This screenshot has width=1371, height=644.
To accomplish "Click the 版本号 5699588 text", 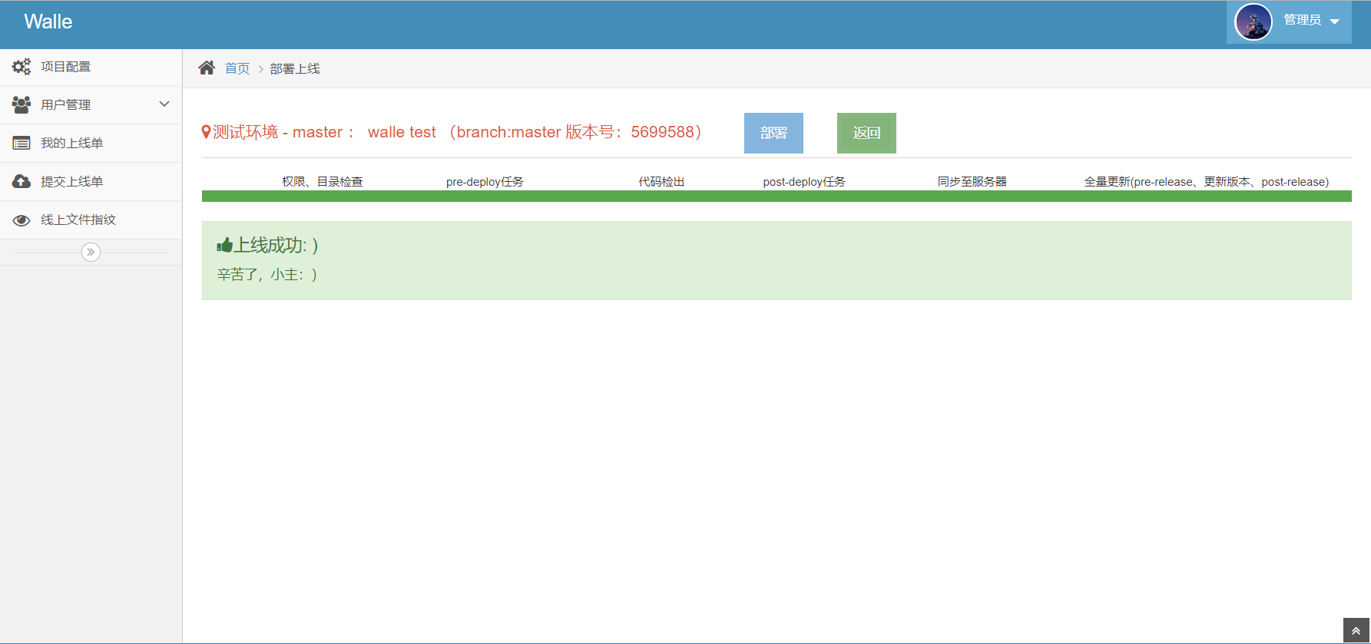I will (x=634, y=132).
